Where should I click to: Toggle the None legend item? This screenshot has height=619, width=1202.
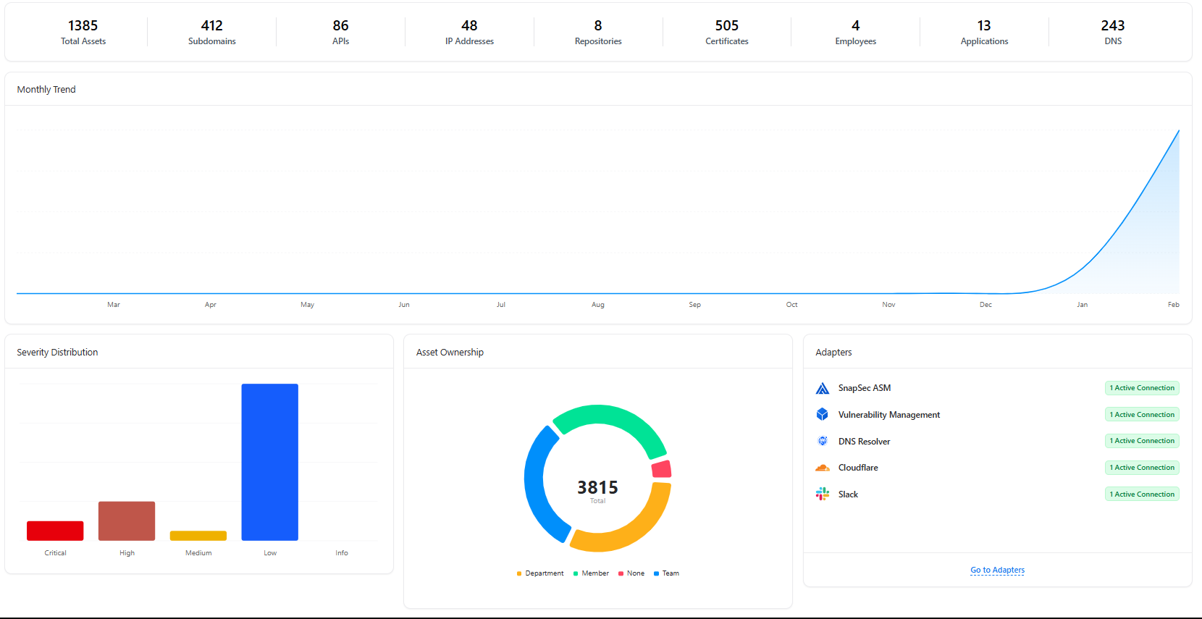click(x=631, y=573)
